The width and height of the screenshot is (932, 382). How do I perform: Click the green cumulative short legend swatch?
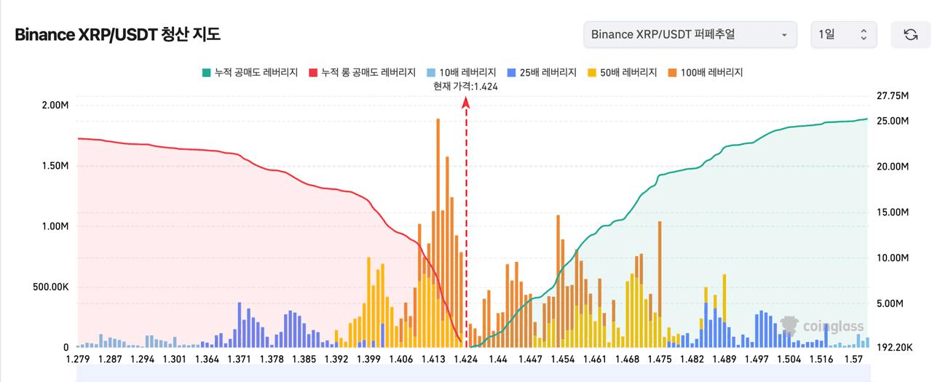pos(206,73)
